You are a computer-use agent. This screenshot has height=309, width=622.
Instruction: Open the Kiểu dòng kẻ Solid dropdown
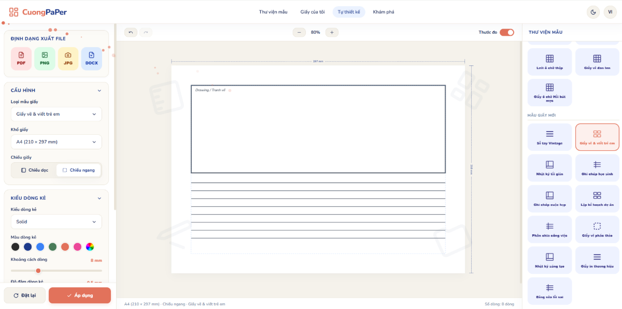56,222
